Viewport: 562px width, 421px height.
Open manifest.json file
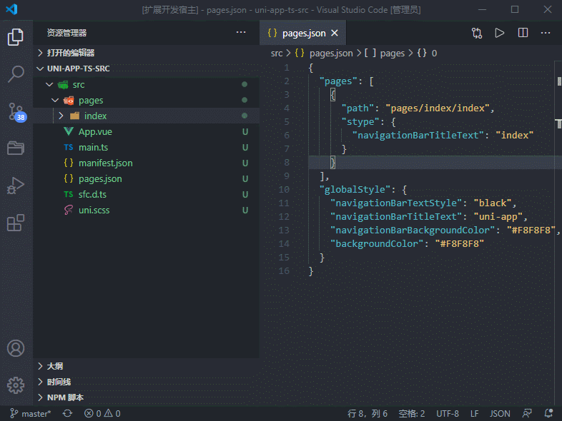tap(147, 163)
